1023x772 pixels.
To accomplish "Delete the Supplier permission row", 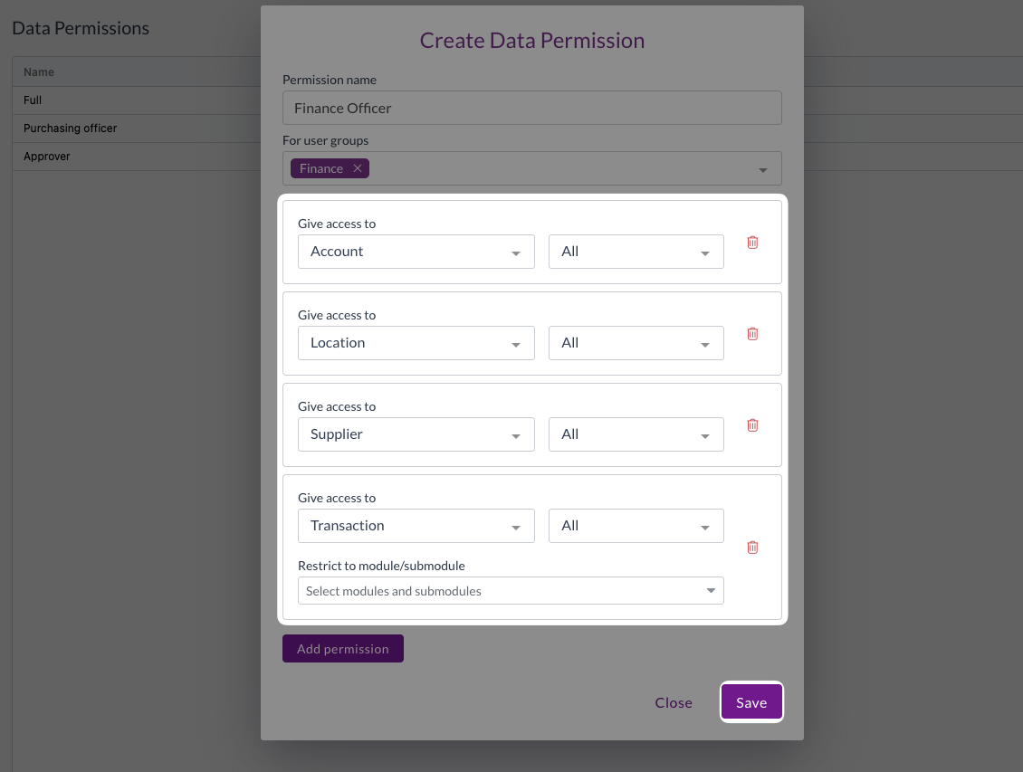I will (x=752, y=425).
